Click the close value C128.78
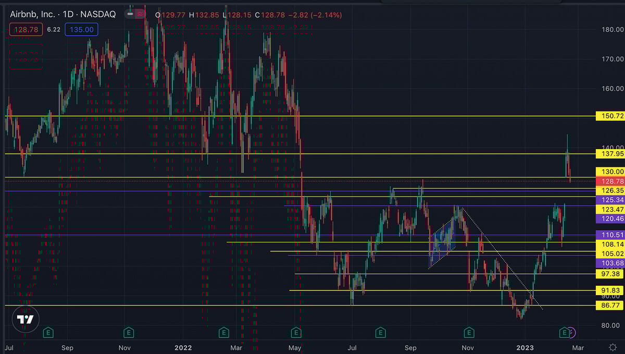The height and width of the screenshot is (354, 625). click(x=271, y=15)
